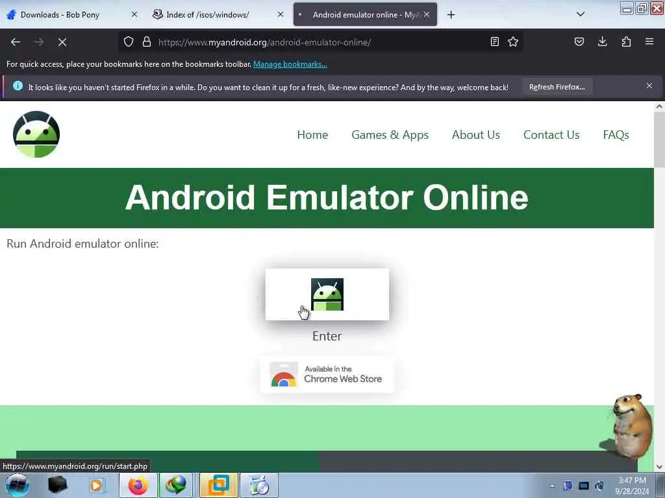665x498 pixels.
Task: Open Save to Pocket icon
Action: [579, 42]
